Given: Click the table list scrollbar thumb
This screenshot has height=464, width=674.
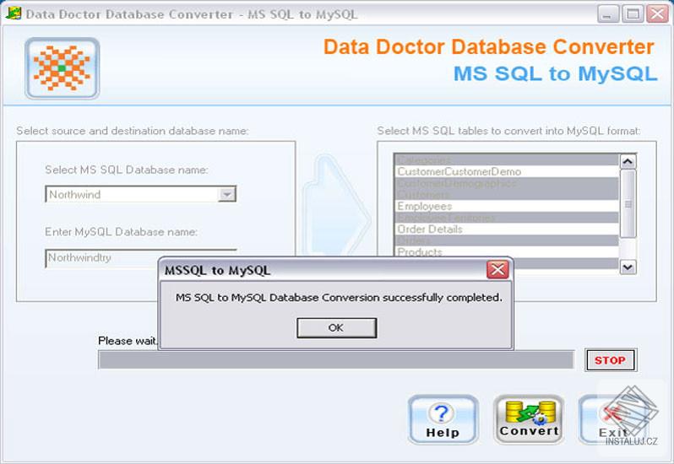Looking at the screenshot, I should point(628,203).
